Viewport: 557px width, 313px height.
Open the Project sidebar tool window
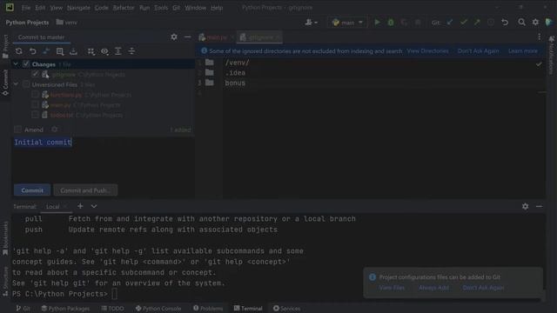coord(5,46)
